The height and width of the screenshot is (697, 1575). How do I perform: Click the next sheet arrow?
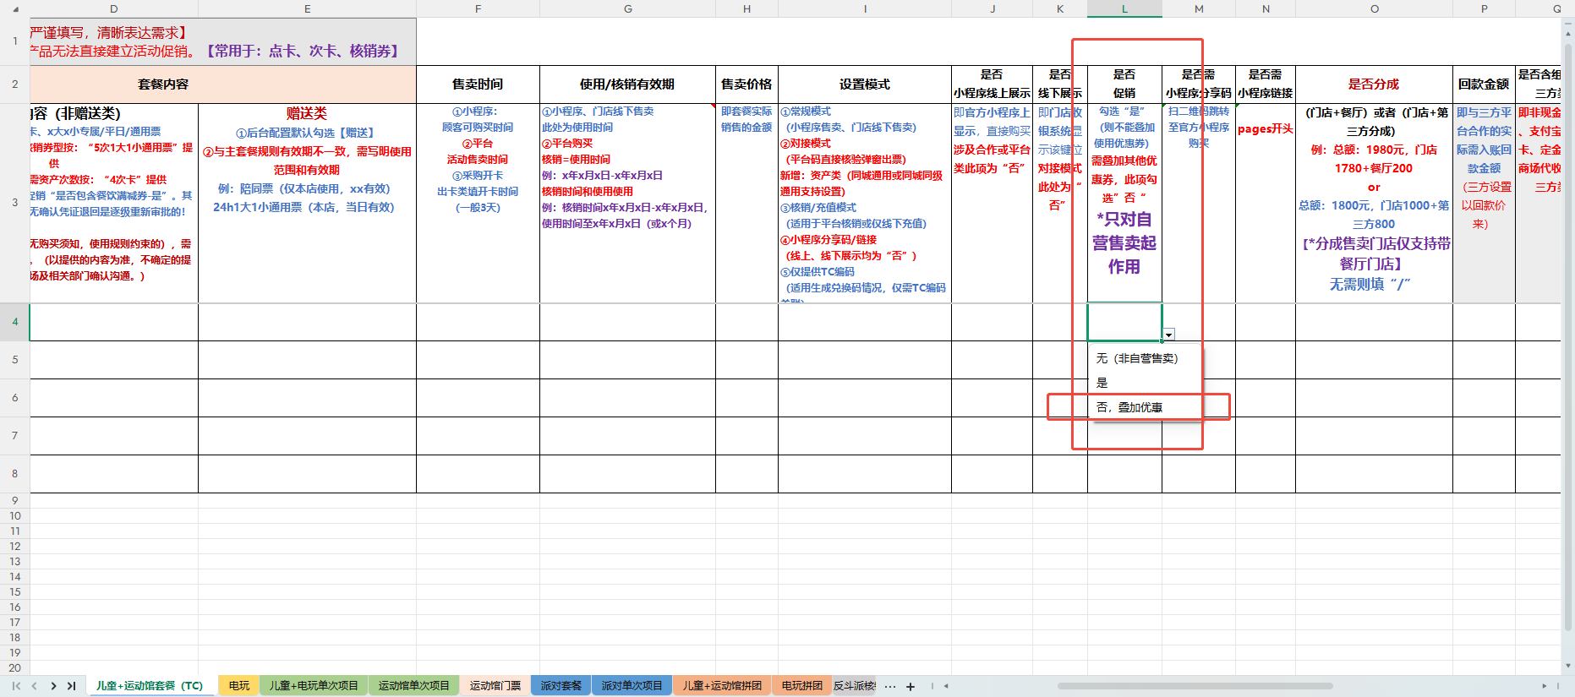[x=53, y=686]
